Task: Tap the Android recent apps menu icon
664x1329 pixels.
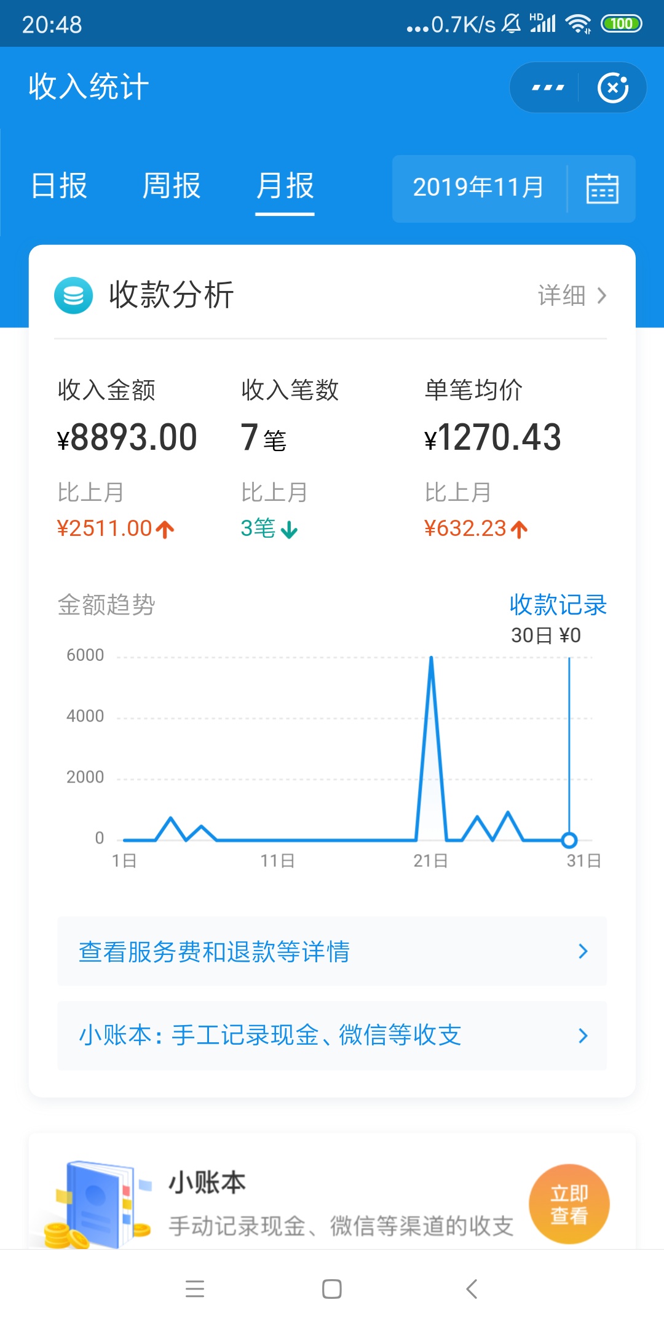Action: pos(195,1288)
